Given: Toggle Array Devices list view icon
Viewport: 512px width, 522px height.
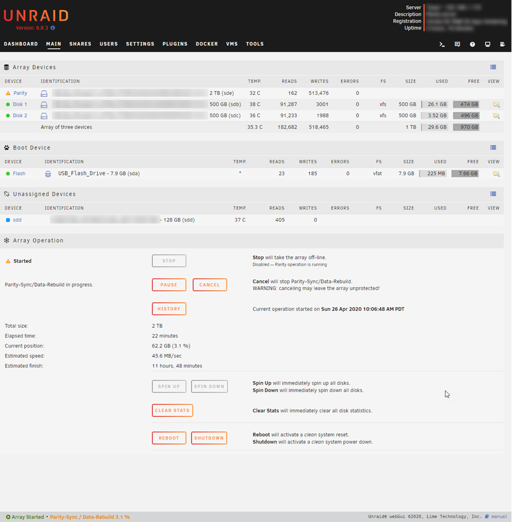Looking at the screenshot, I should click(493, 67).
